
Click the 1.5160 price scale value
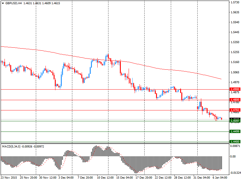click(235, 62)
